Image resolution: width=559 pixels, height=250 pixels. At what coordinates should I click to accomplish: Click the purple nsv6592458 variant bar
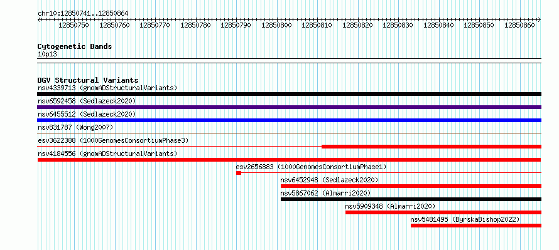290,107
